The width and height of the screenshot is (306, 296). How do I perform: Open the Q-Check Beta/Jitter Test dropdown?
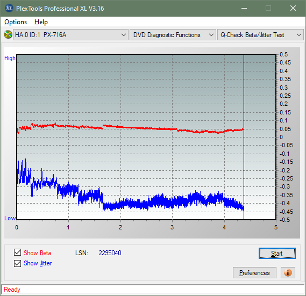pyautogui.click(x=260, y=35)
